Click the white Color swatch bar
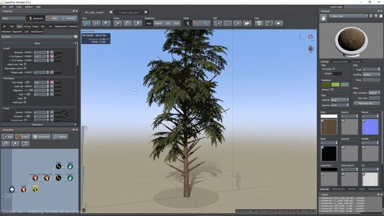This screenshot has width=384, height=216. 329,116
